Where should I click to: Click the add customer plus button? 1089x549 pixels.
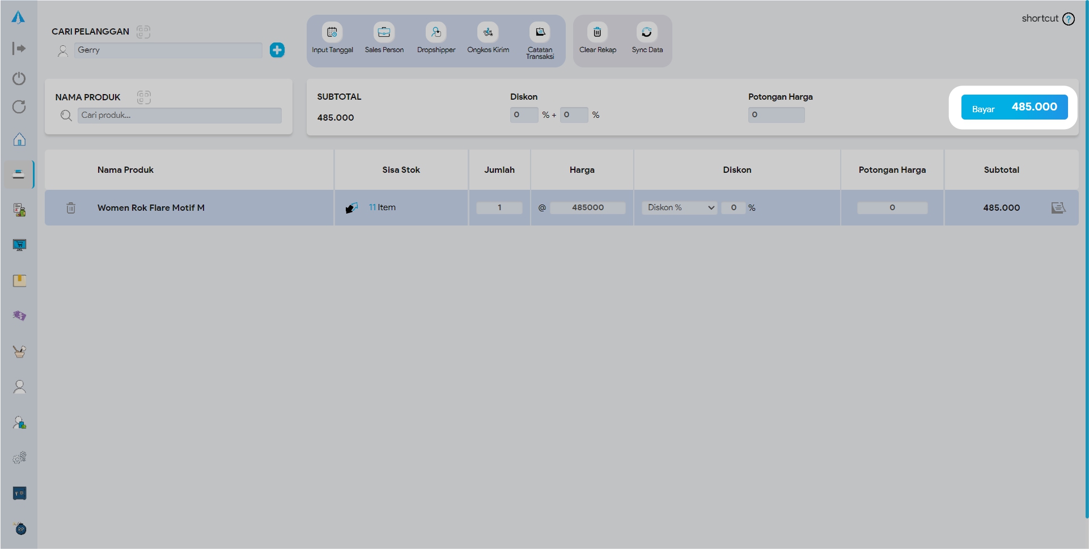[x=277, y=50]
